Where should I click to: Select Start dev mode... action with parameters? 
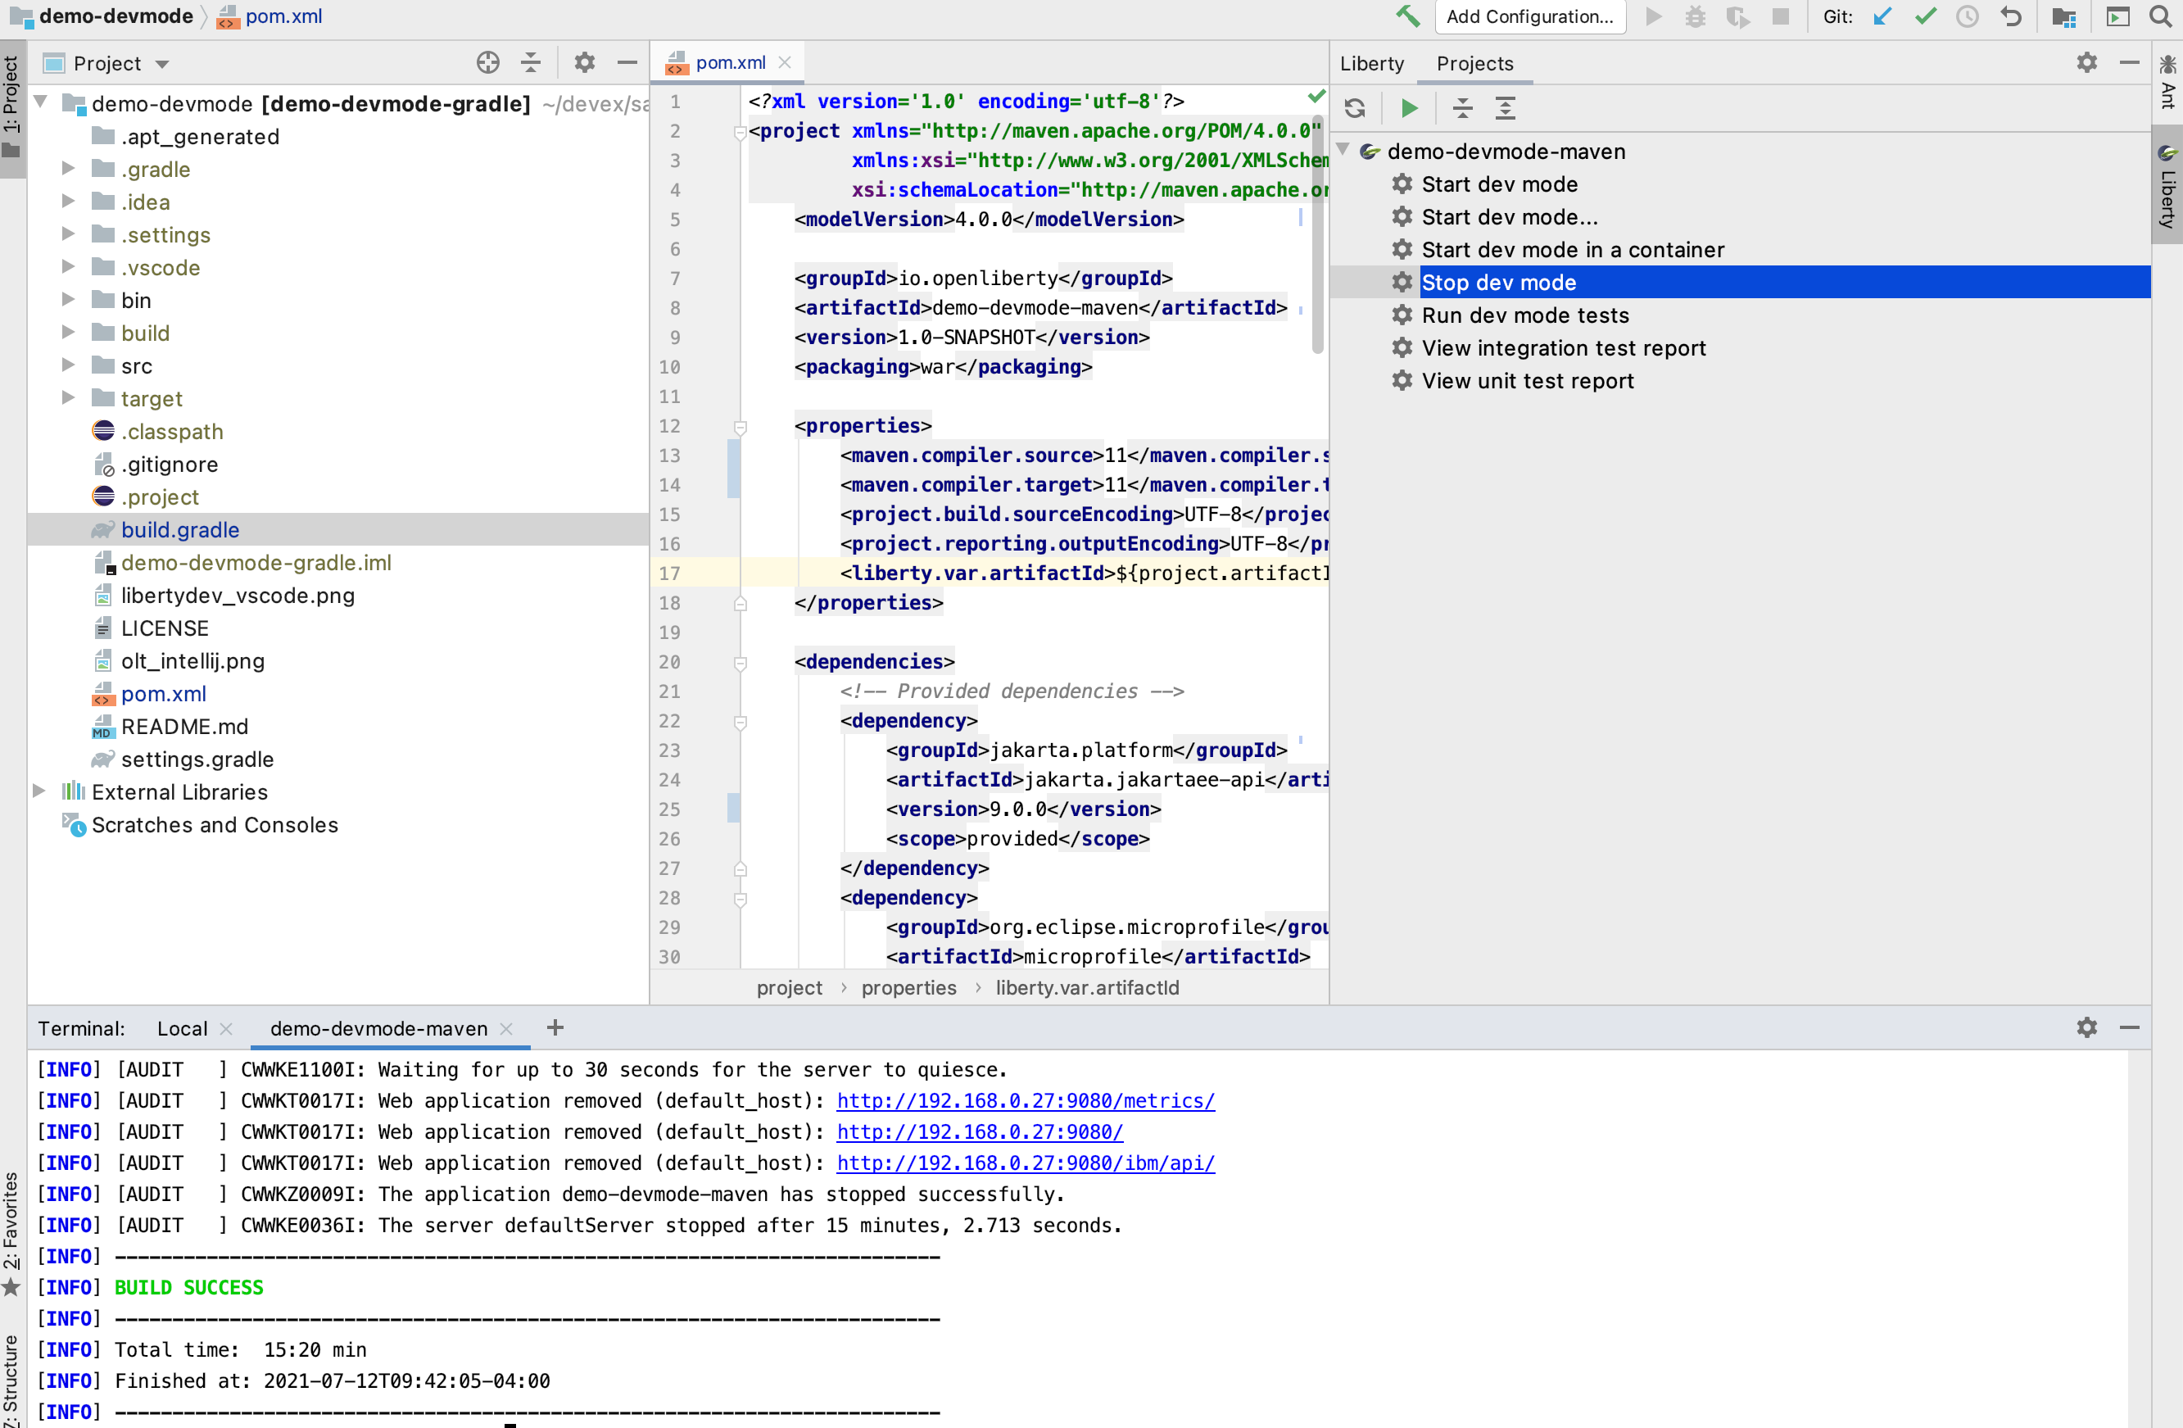(x=1510, y=217)
